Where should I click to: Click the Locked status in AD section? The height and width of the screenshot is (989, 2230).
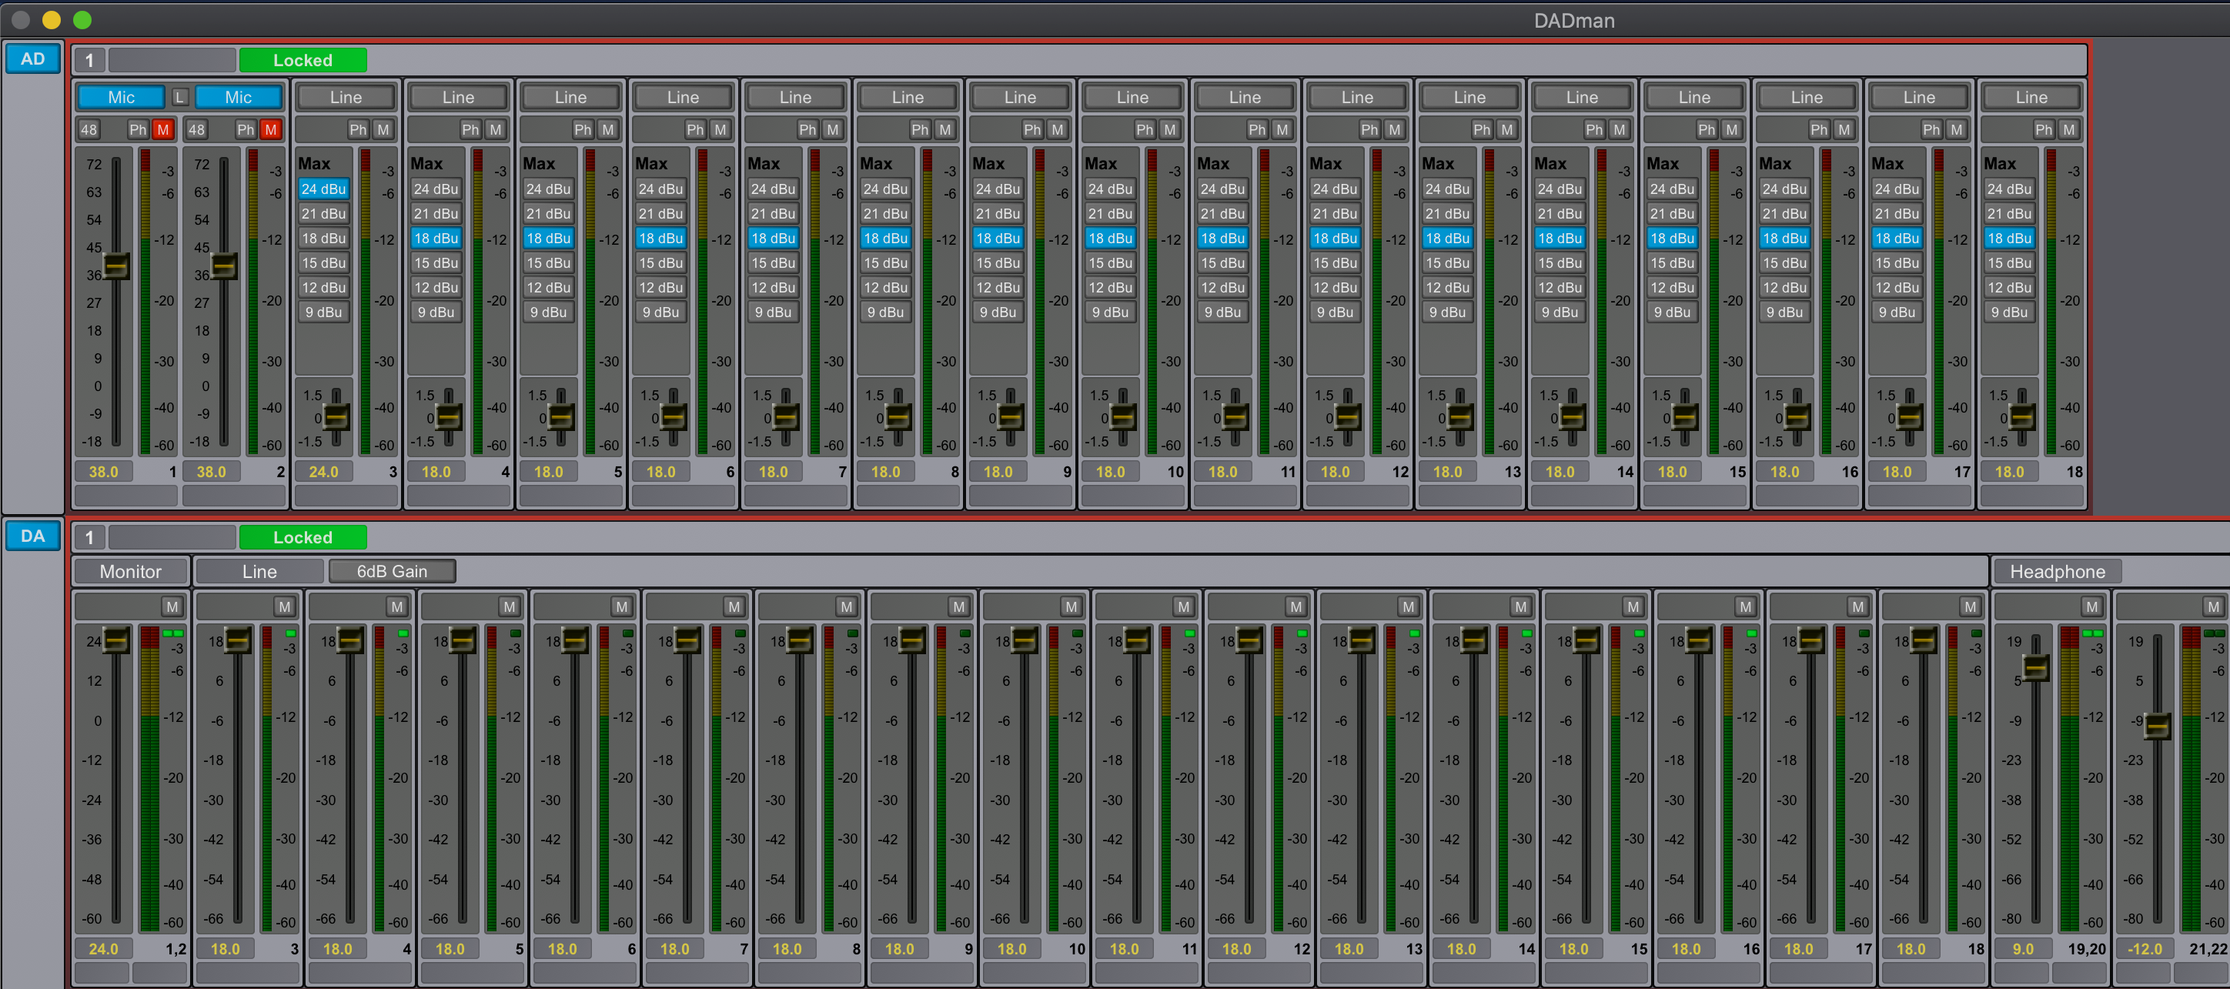click(303, 60)
